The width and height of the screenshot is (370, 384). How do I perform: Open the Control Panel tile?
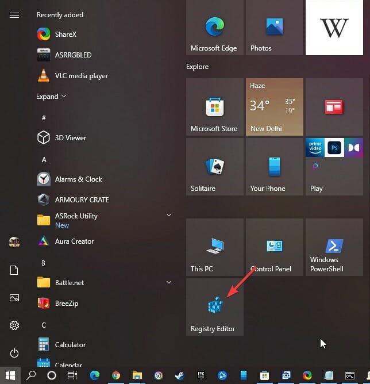(x=275, y=247)
